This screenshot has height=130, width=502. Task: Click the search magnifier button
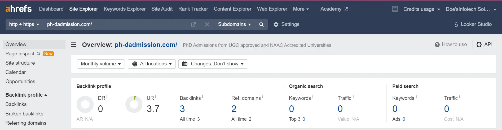[261, 24]
